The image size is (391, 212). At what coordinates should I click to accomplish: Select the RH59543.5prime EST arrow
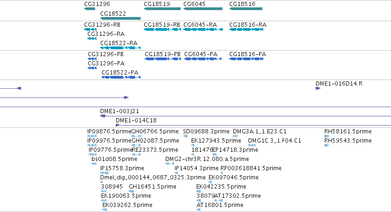click(x=327, y=145)
